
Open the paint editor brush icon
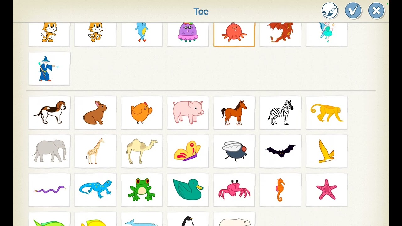pos(330,11)
